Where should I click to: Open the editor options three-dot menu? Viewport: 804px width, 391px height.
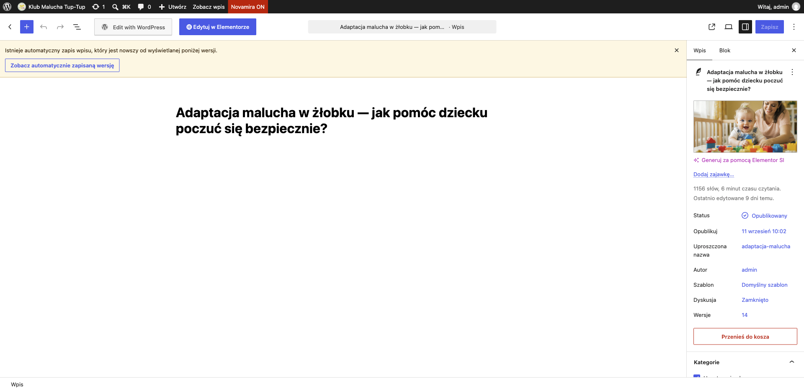click(794, 27)
